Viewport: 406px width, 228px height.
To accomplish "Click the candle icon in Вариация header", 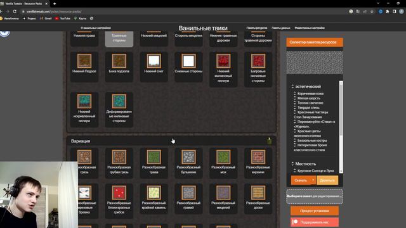I will [x=269, y=141].
